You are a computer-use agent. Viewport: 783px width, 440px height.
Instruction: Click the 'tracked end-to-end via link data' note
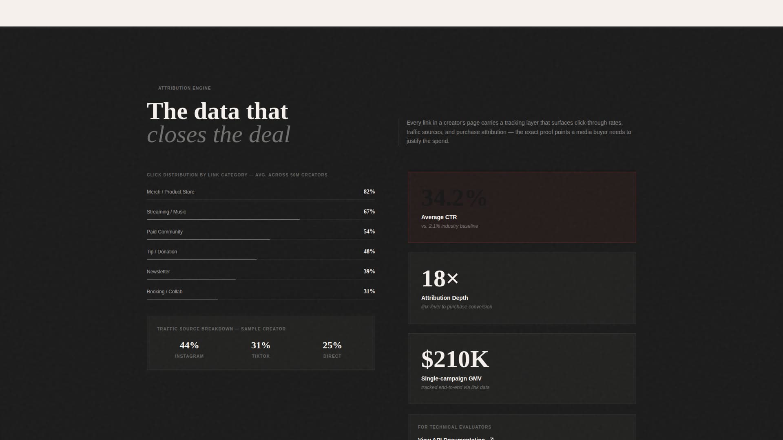click(x=455, y=387)
